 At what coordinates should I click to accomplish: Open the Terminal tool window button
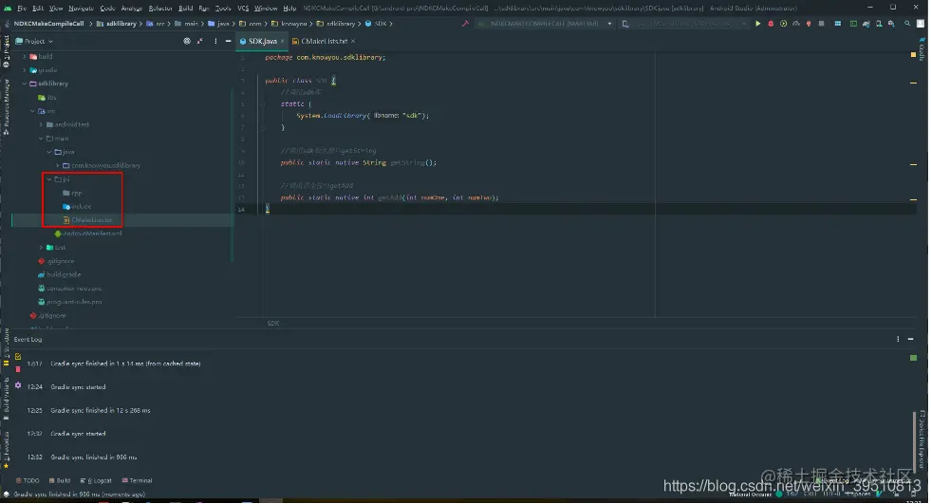[x=138, y=480]
